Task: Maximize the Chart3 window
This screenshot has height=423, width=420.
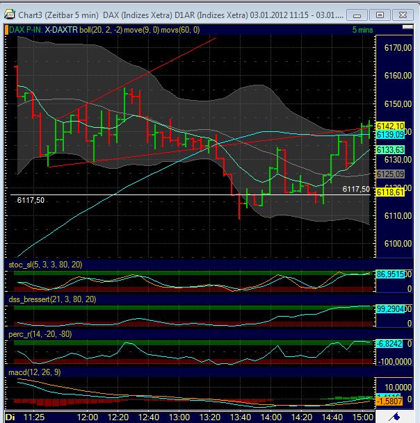Action: (380, 15)
